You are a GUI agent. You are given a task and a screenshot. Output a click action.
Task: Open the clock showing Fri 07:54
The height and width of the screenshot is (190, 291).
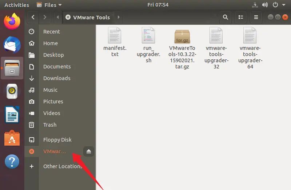(x=158, y=5)
